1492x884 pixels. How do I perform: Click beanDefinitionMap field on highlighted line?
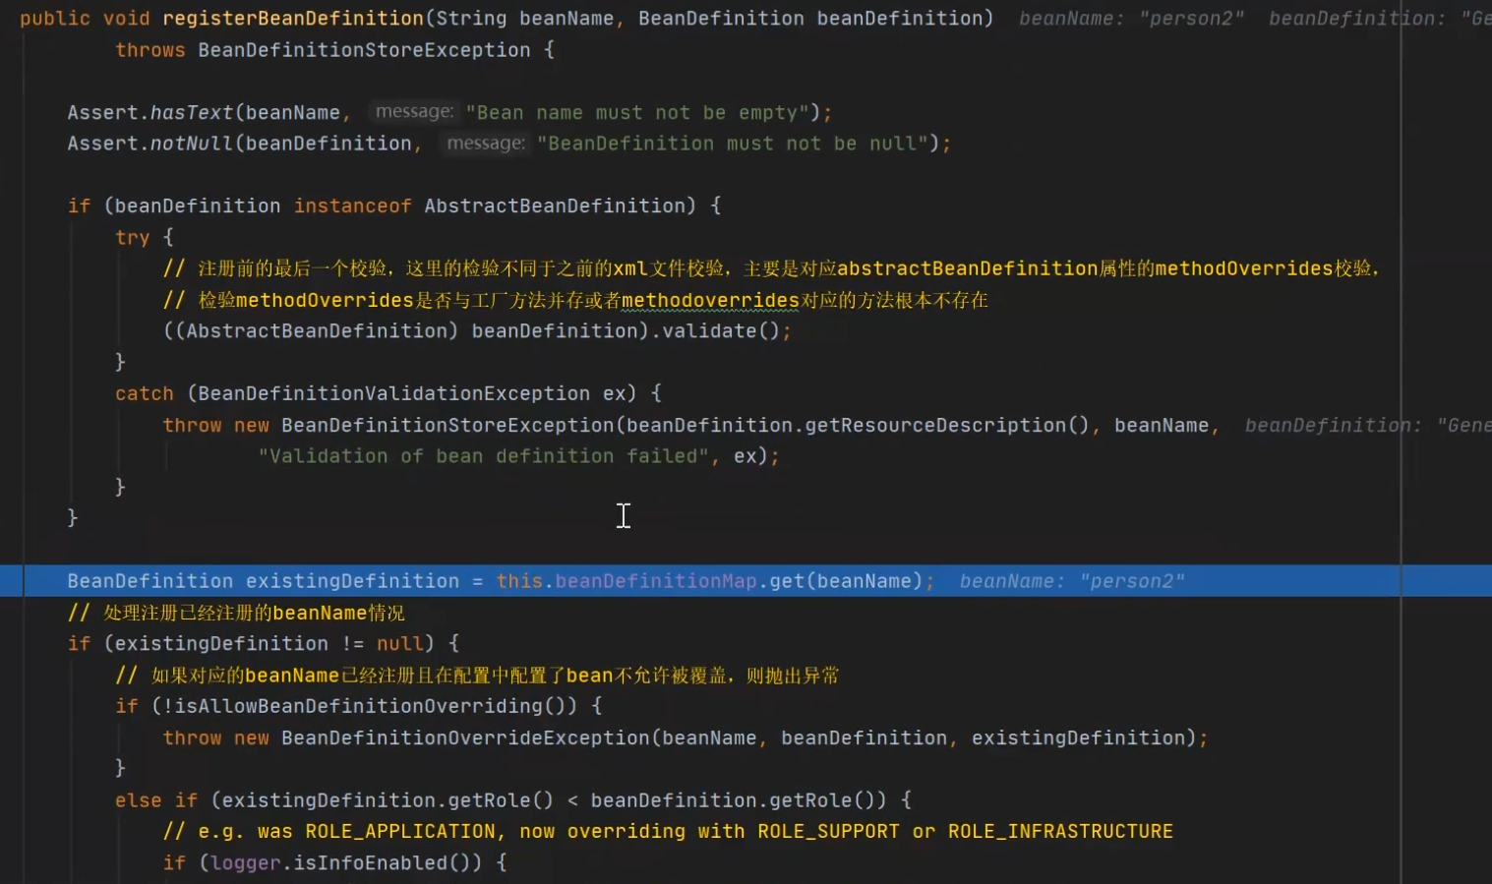pyautogui.click(x=656, y=581)
